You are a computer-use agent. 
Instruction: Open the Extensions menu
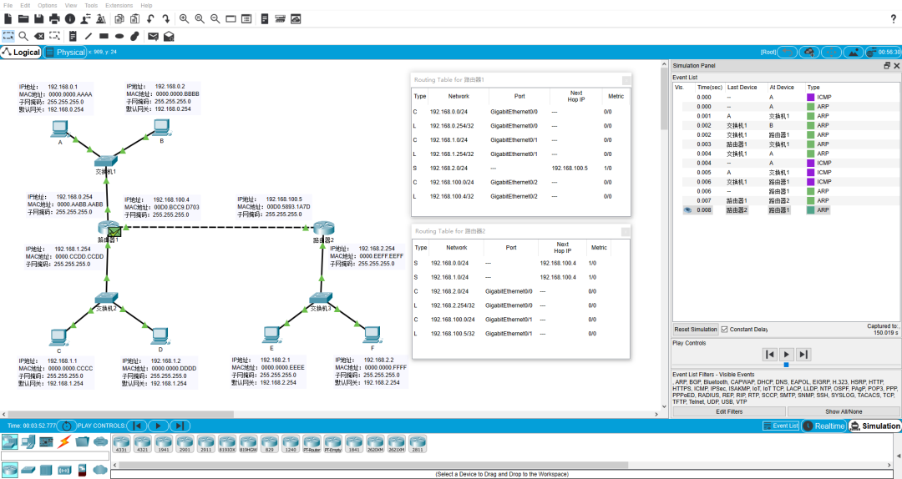tap(119, 5)
